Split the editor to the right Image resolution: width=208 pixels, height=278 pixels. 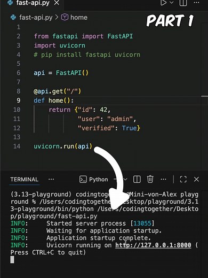[x=183, y=3]
